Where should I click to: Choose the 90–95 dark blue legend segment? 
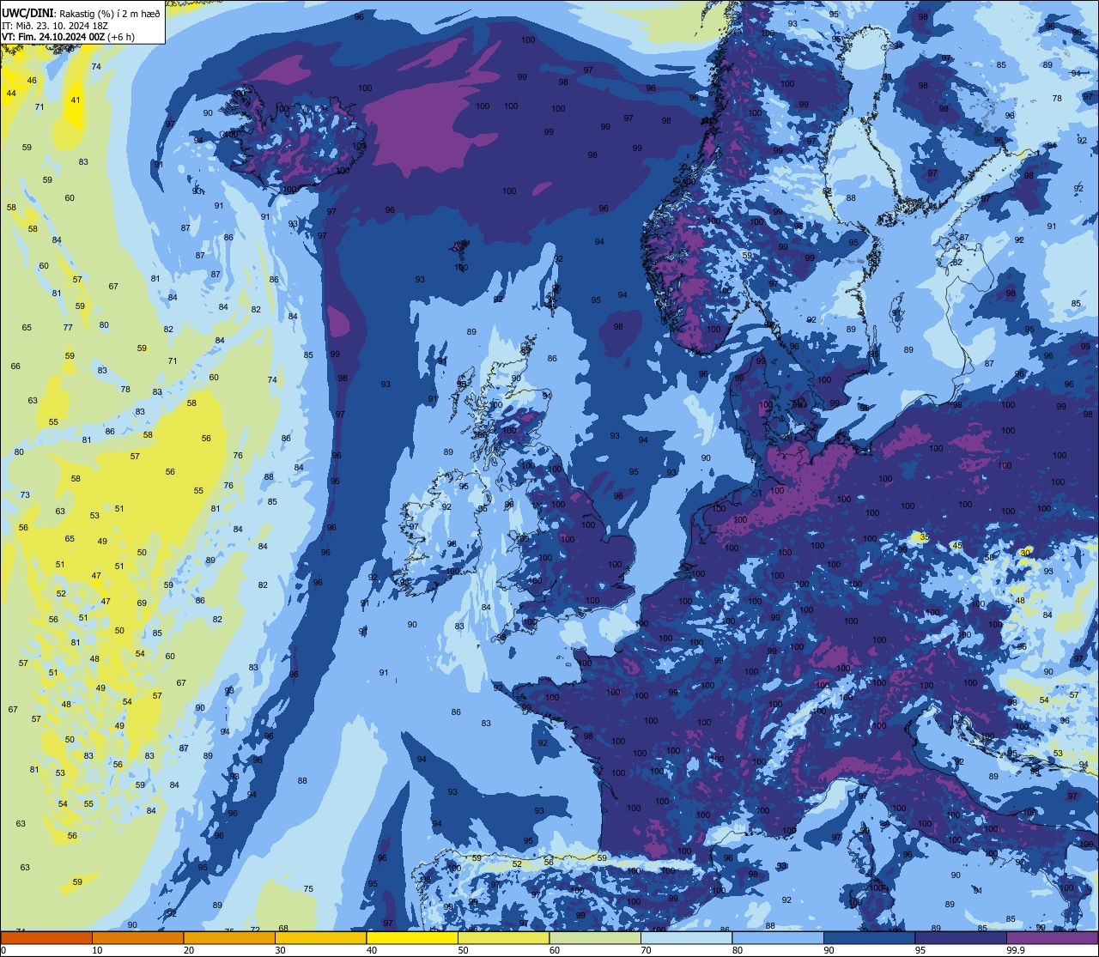[x=869, y=937]
